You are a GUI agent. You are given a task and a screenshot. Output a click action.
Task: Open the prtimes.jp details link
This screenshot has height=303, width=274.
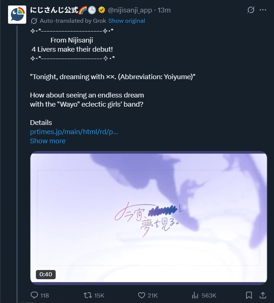point(74,132)
